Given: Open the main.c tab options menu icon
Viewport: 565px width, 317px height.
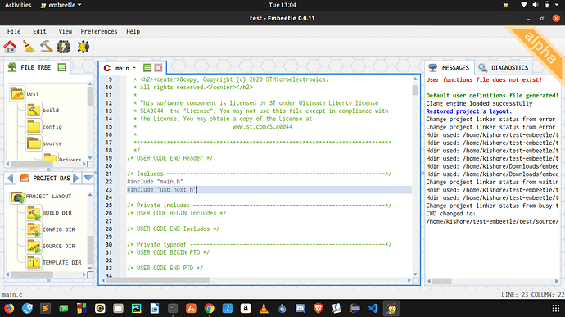Looking at the screenshot, I should (147, 68).
